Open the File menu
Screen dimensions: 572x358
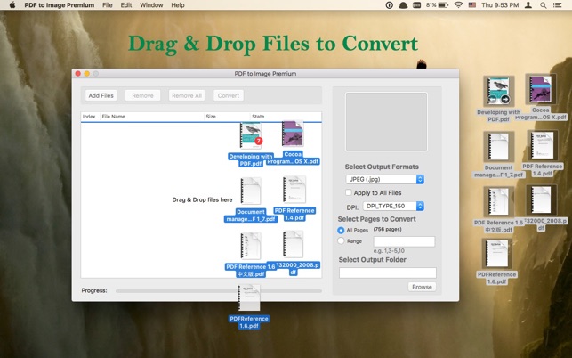(x=108, y=5)
